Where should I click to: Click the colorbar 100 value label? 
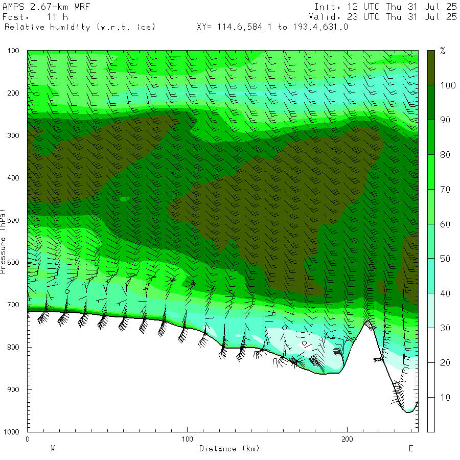pyautogui.click(x=448, y=85)
